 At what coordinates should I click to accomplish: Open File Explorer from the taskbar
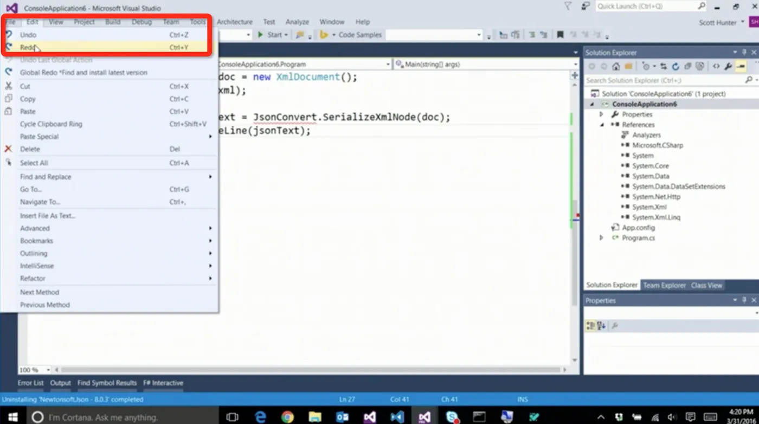point(315,416)
